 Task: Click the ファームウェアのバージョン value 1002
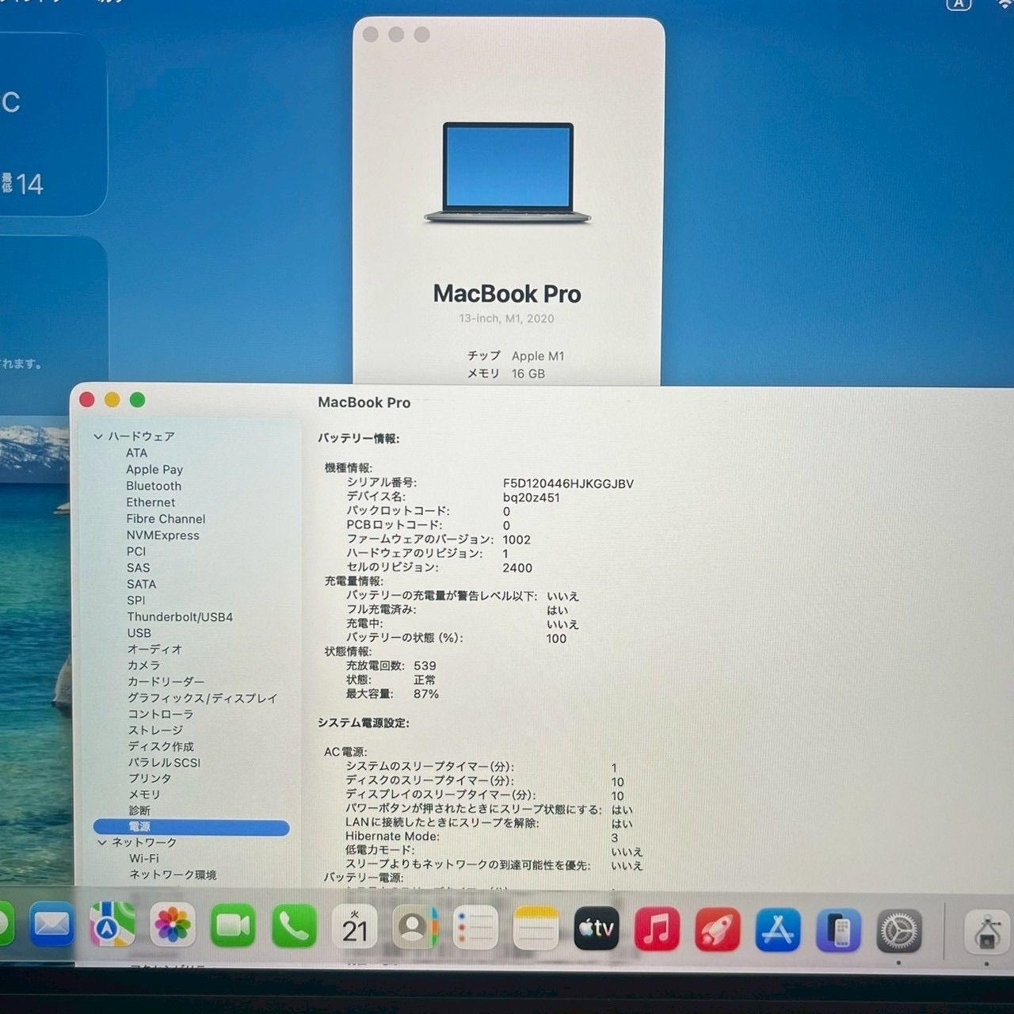pyautogui.click(x=517, y=539)
